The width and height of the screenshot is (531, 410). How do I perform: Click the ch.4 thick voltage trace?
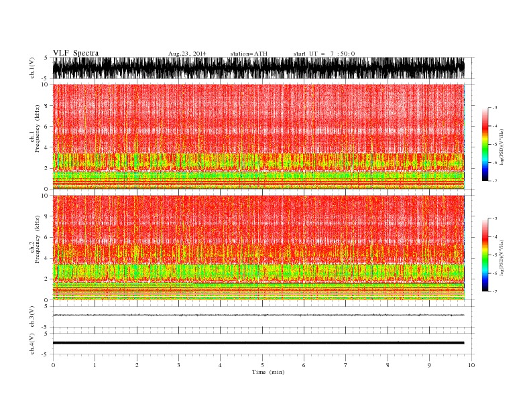(x=258, y=343)
